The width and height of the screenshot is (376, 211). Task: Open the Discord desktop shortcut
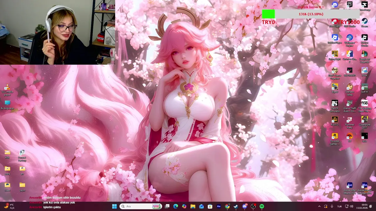(335, 5)
